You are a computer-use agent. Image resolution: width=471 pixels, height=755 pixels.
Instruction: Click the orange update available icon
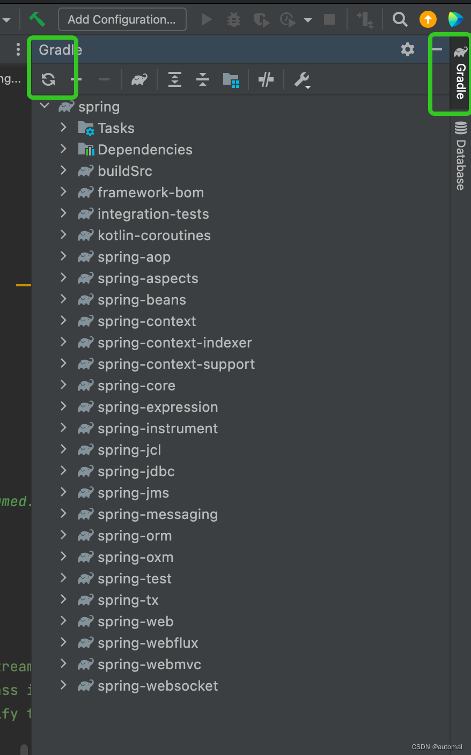coord(428,19)
